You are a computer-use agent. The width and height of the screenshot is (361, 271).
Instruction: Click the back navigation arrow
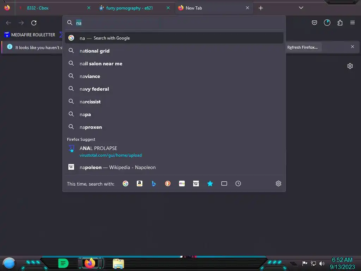coord(8,23)
